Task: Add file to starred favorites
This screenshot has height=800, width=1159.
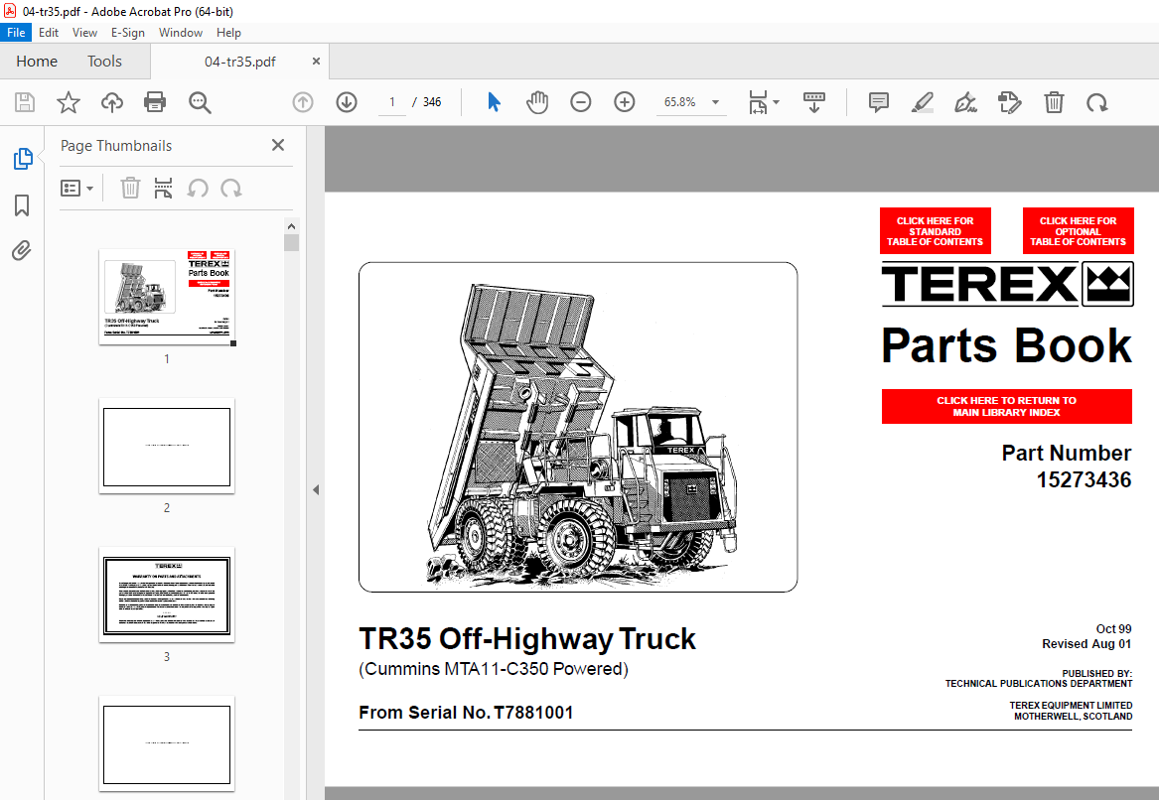Action: 68,102
